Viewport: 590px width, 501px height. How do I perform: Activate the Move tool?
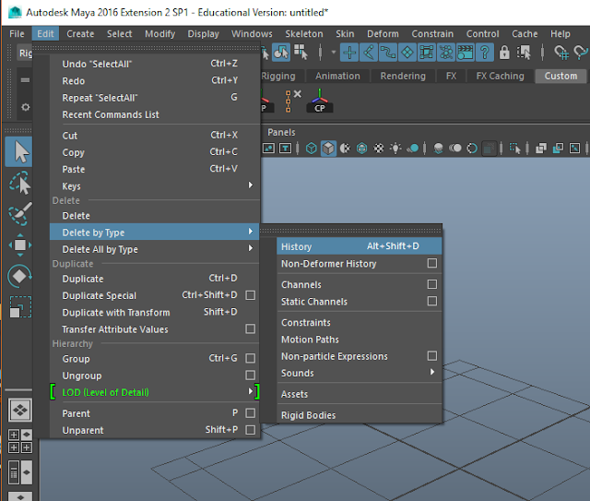click(19, 245)
